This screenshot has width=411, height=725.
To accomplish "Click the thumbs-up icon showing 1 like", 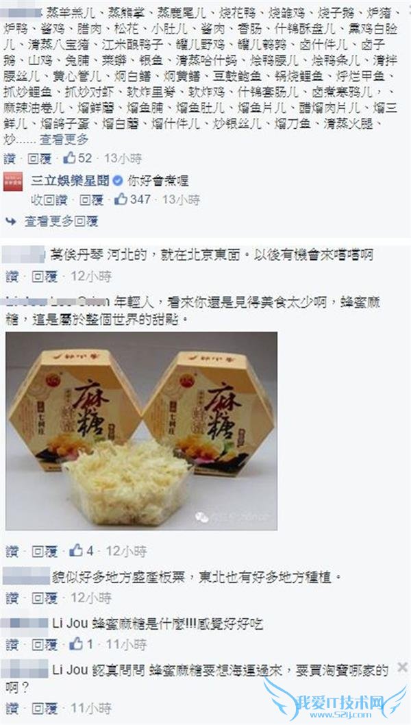I will [76, 643].
